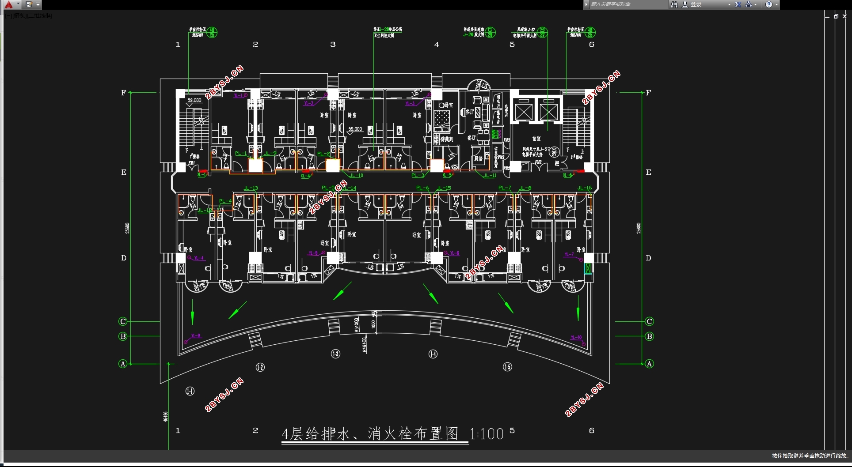Click the keyword search input field
Viewport: 852px width, 467px height.
[x=628, y=4]
